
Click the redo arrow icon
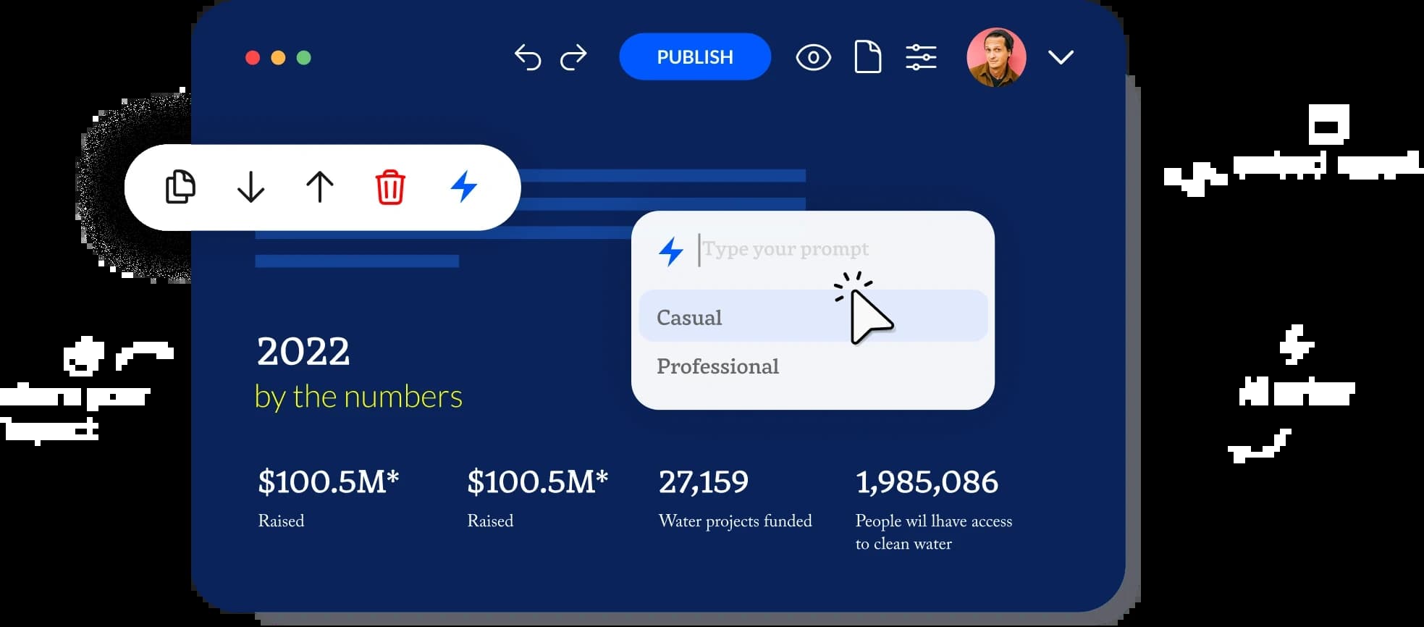[573, 57]
